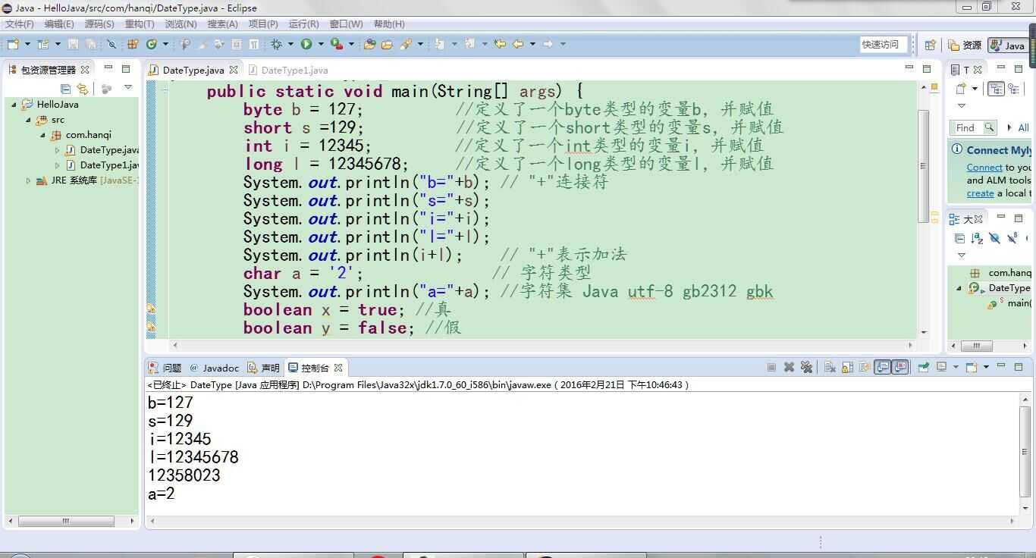The image size is (1036, 558).
Task: Toggle Word Wrap in console toolbar
Action: 865,367
